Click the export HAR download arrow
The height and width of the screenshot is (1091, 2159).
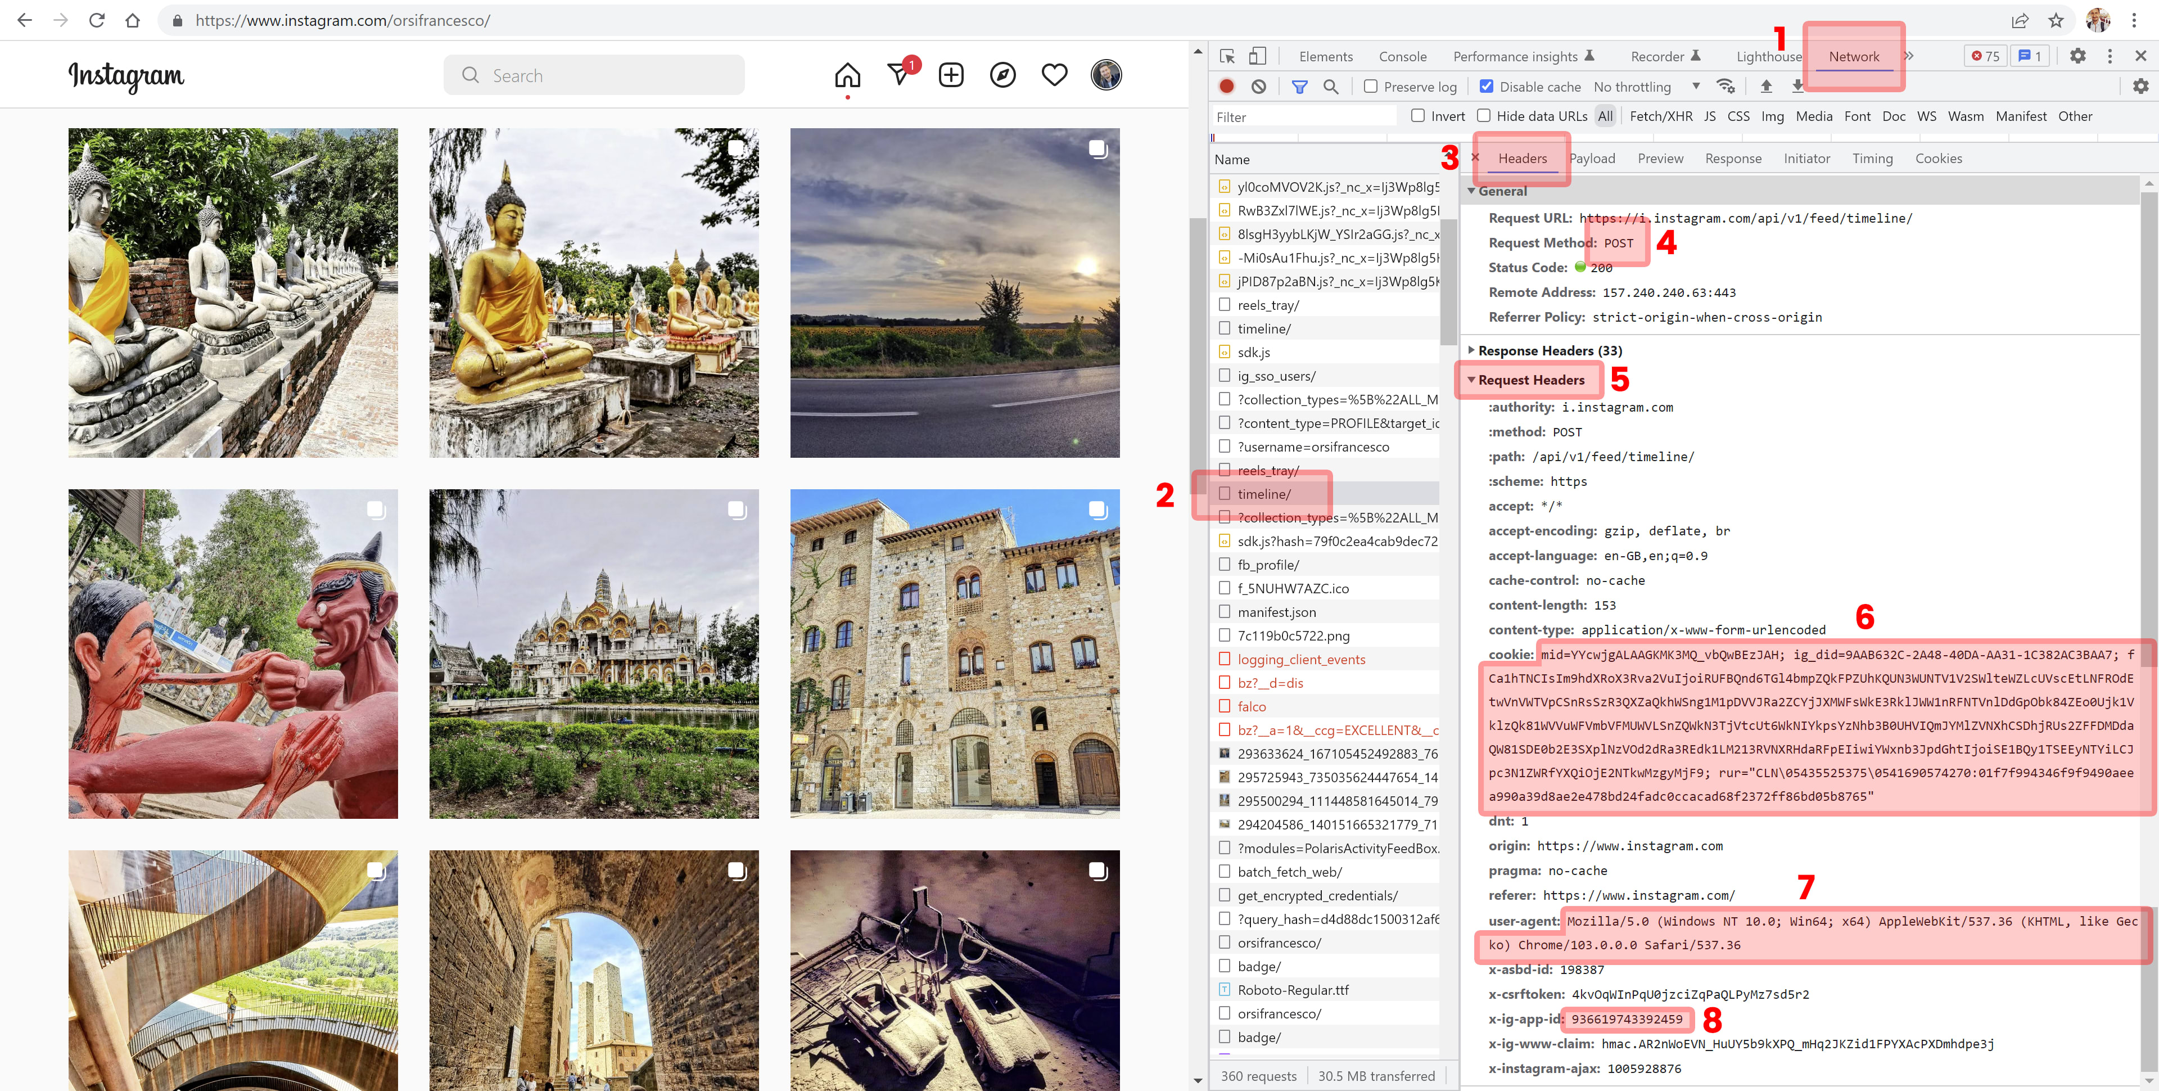[1797, 85]
